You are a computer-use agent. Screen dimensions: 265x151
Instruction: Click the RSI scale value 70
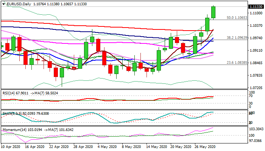251,96
